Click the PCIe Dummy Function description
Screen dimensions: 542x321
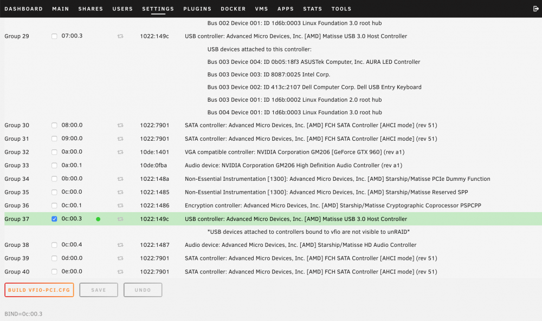(x=337, y=179)
